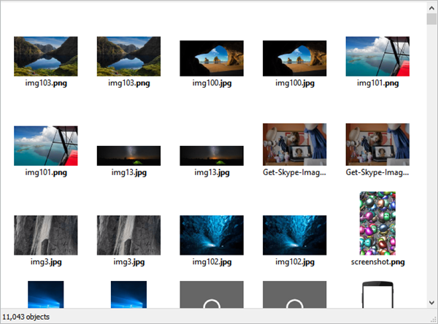Select the left img103.png mountain lake thumbnail
Viewport: 438px width, 324px height.
pyautogui.click(x=46, y=56)
